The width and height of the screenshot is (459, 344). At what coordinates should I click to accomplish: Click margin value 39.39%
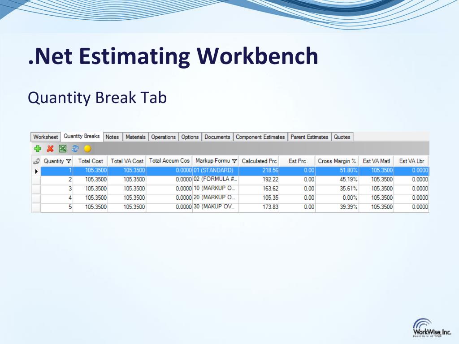pyautogui.click(x=337, y=207)
